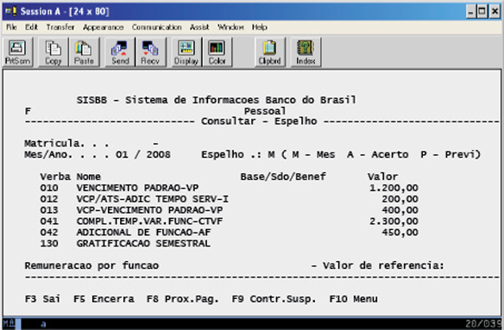Click the PrtScrn print screen toolbar icon
Viewport: 504px width, 330px height.
[17, 52]
